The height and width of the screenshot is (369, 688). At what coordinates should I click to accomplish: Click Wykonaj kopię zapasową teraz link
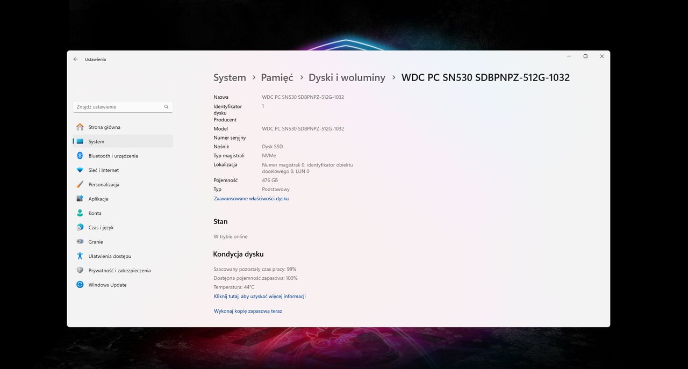click(248, 311)
